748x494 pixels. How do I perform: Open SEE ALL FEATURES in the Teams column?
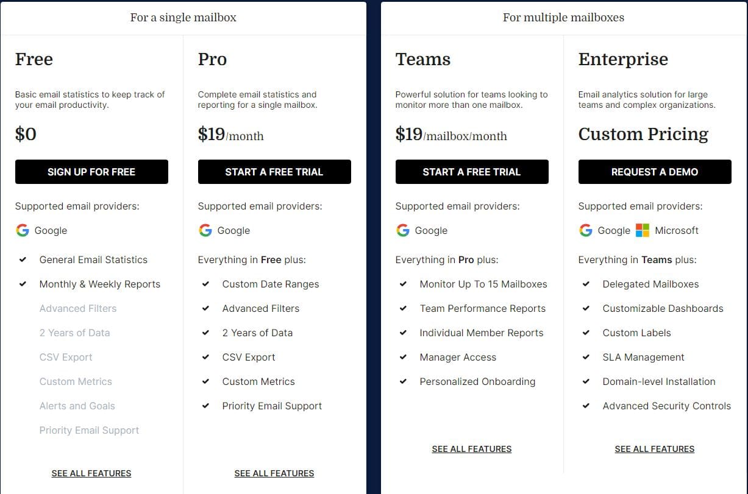tap(471, 449)
